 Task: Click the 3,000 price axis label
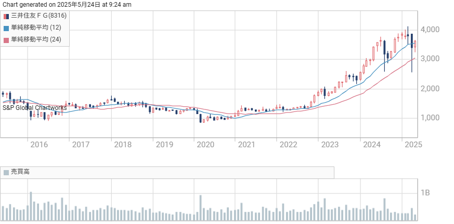tap(430, 59)
